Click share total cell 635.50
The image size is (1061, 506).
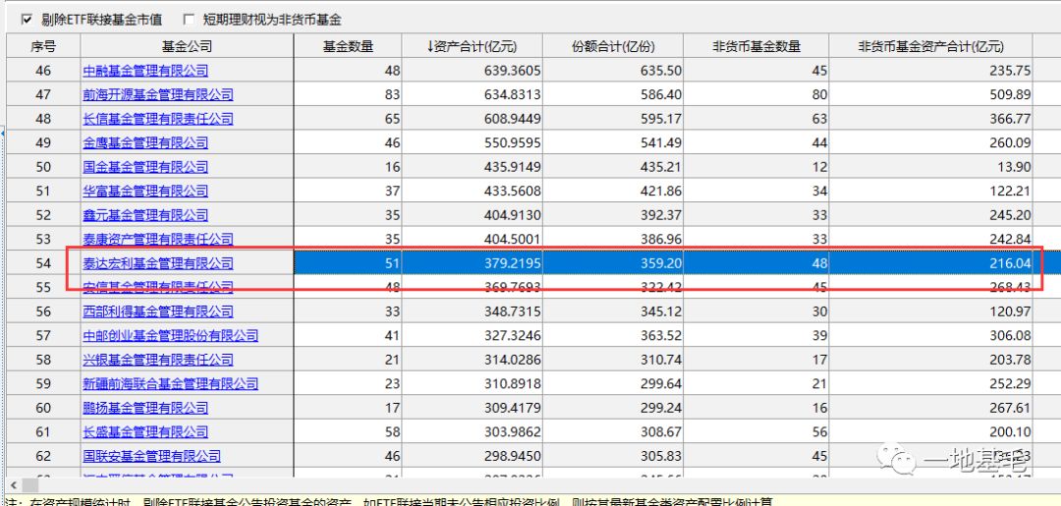[613, 71]
